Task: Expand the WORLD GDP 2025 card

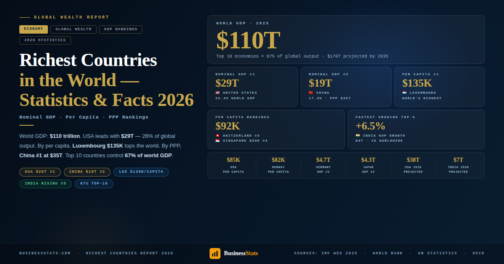Action: point(346,39)
